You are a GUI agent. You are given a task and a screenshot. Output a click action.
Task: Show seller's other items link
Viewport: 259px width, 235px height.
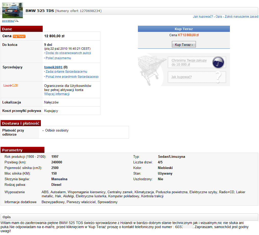(x=72, y=77)
